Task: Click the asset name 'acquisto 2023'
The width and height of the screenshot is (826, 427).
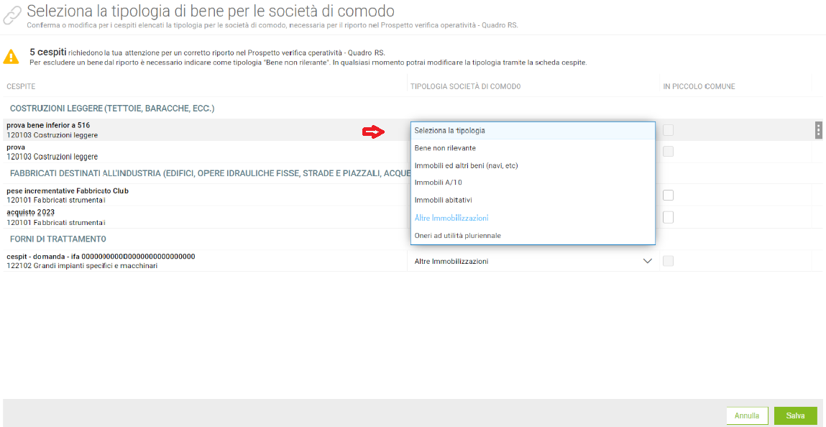Action: (31, 212)
